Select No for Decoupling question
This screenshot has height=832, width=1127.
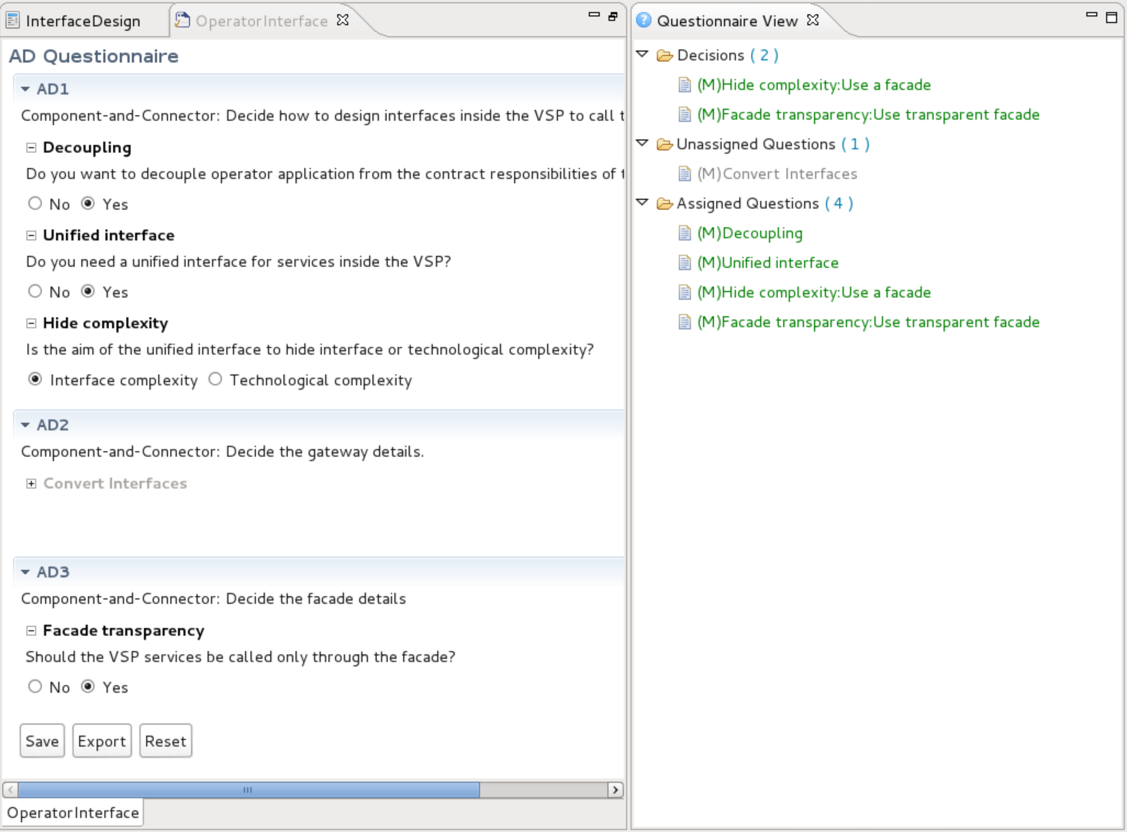click(x=35, y=204)
